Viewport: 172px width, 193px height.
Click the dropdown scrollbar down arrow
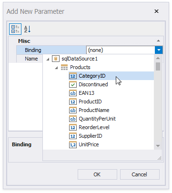pyautogui.click(x=158, y=146)
